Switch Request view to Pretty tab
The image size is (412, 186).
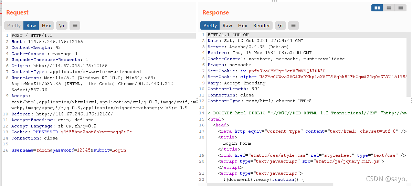pyautogui.click(x=14, y=25)
